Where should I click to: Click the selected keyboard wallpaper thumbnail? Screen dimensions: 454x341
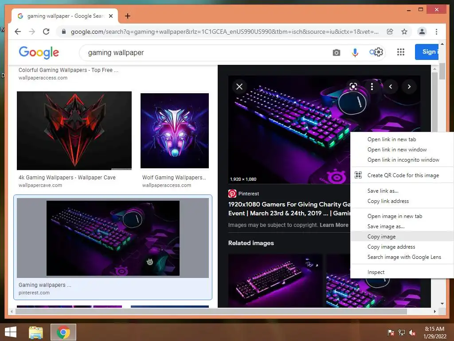(113, 238)
